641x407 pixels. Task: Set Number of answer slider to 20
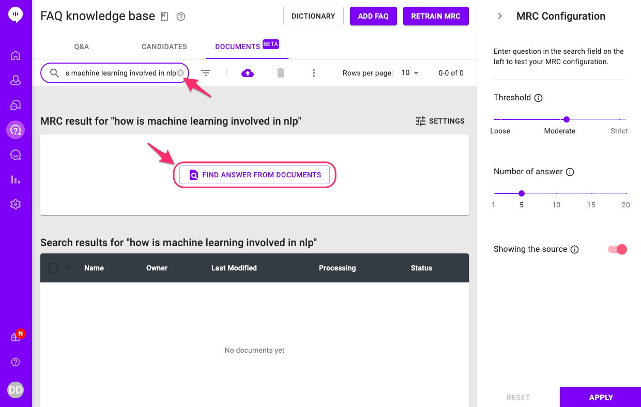coord(626,193)
